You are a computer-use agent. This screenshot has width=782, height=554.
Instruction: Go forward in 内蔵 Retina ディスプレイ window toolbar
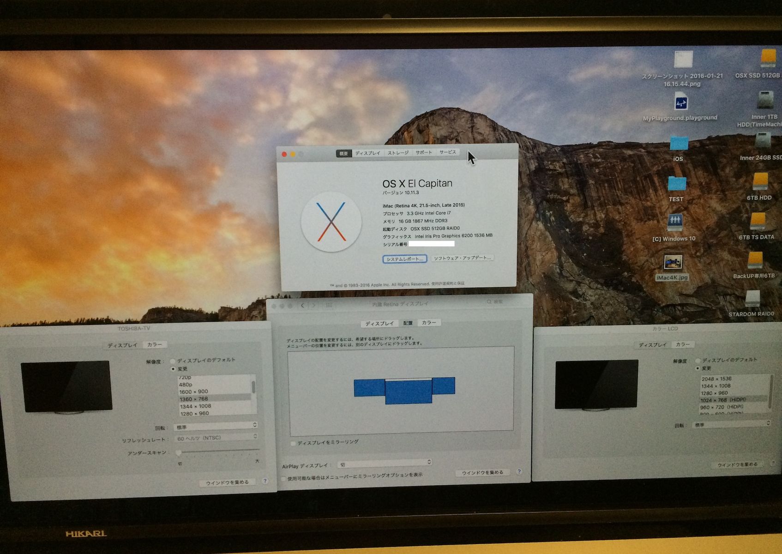coord(313,305)
